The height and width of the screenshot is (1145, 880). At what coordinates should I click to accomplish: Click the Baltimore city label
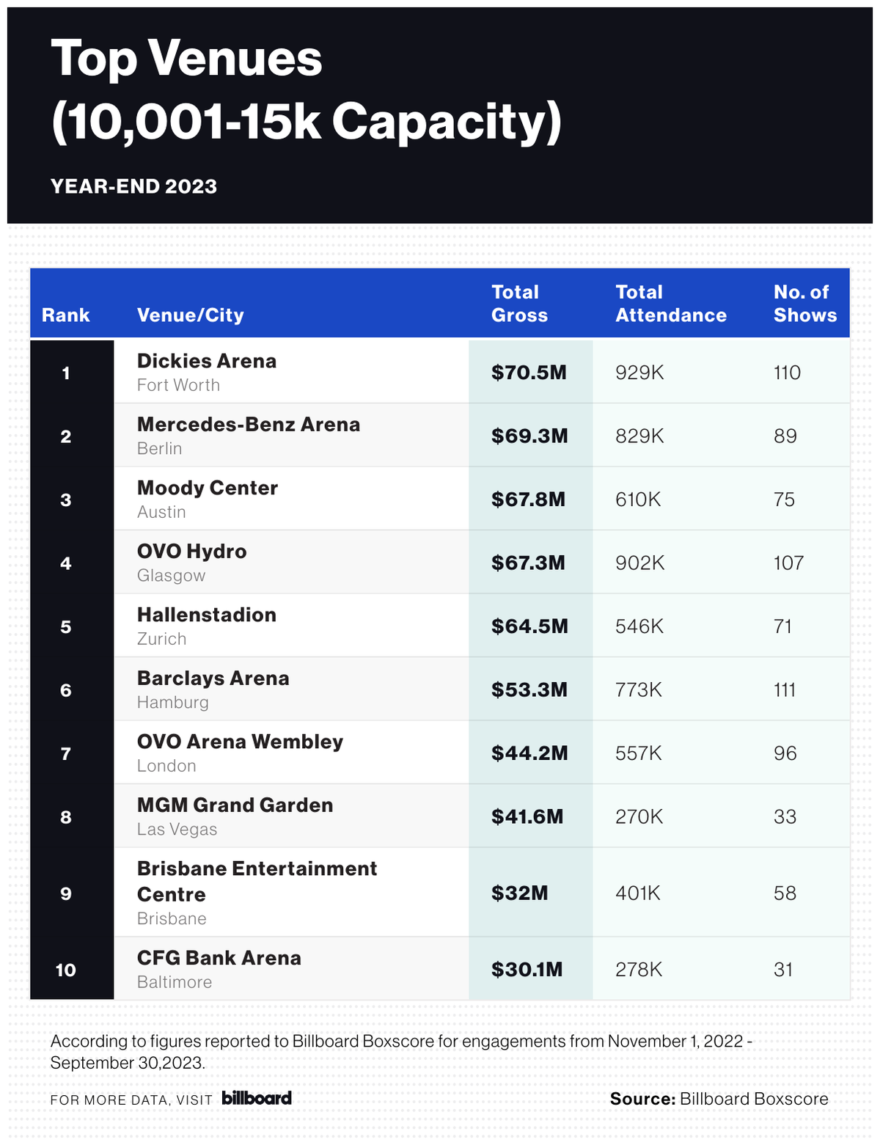[175, 982]
